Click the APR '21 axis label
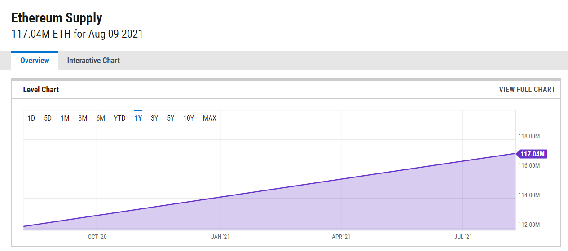This screenshot has height=251, width=568. [341, 237]
